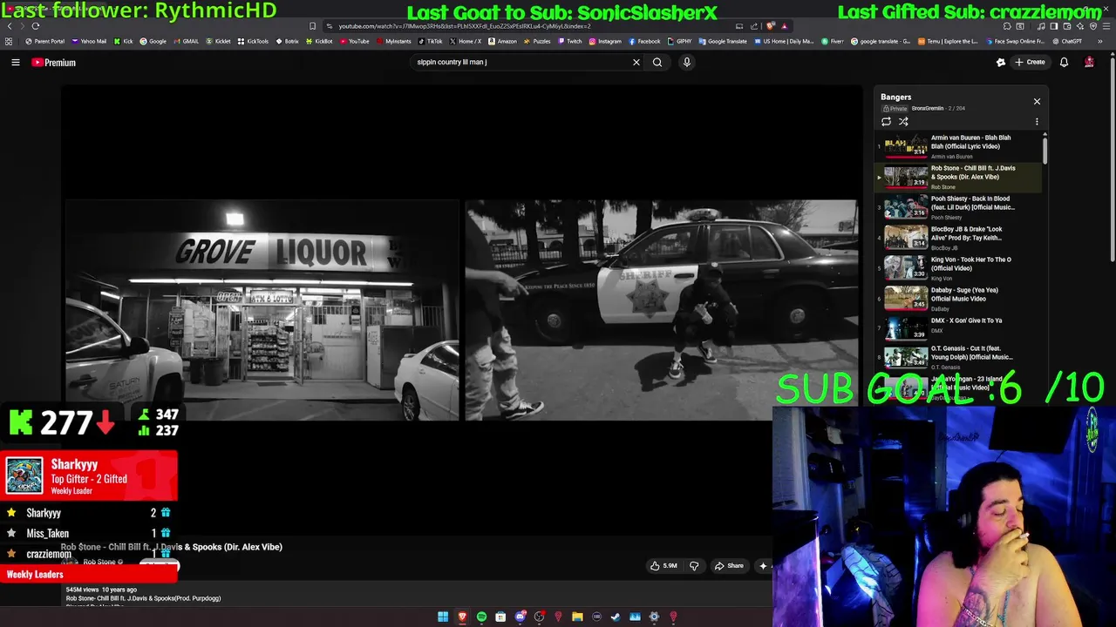1116x627 pixels.
Task: Open Brave Shields lion icon
Action: click(769, 26)
